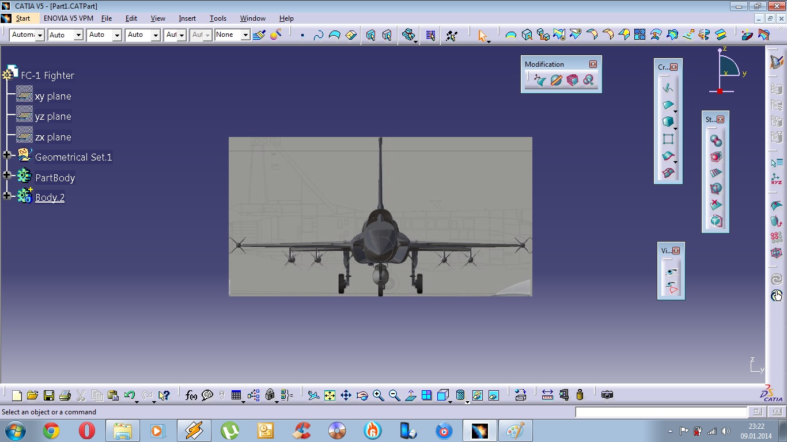Open the Start menu of CATIA
Image resolution: width=787 pixels, height=442 pixels.
23,18
